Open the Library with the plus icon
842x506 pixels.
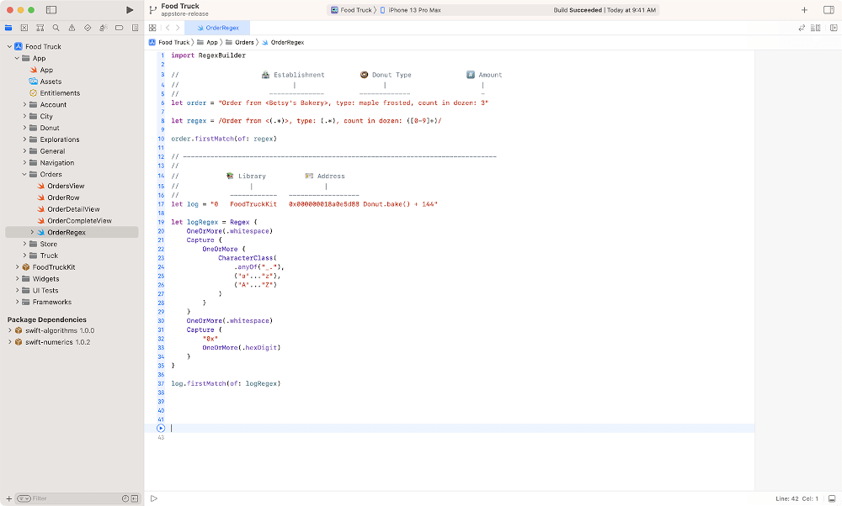click(804, 10)
